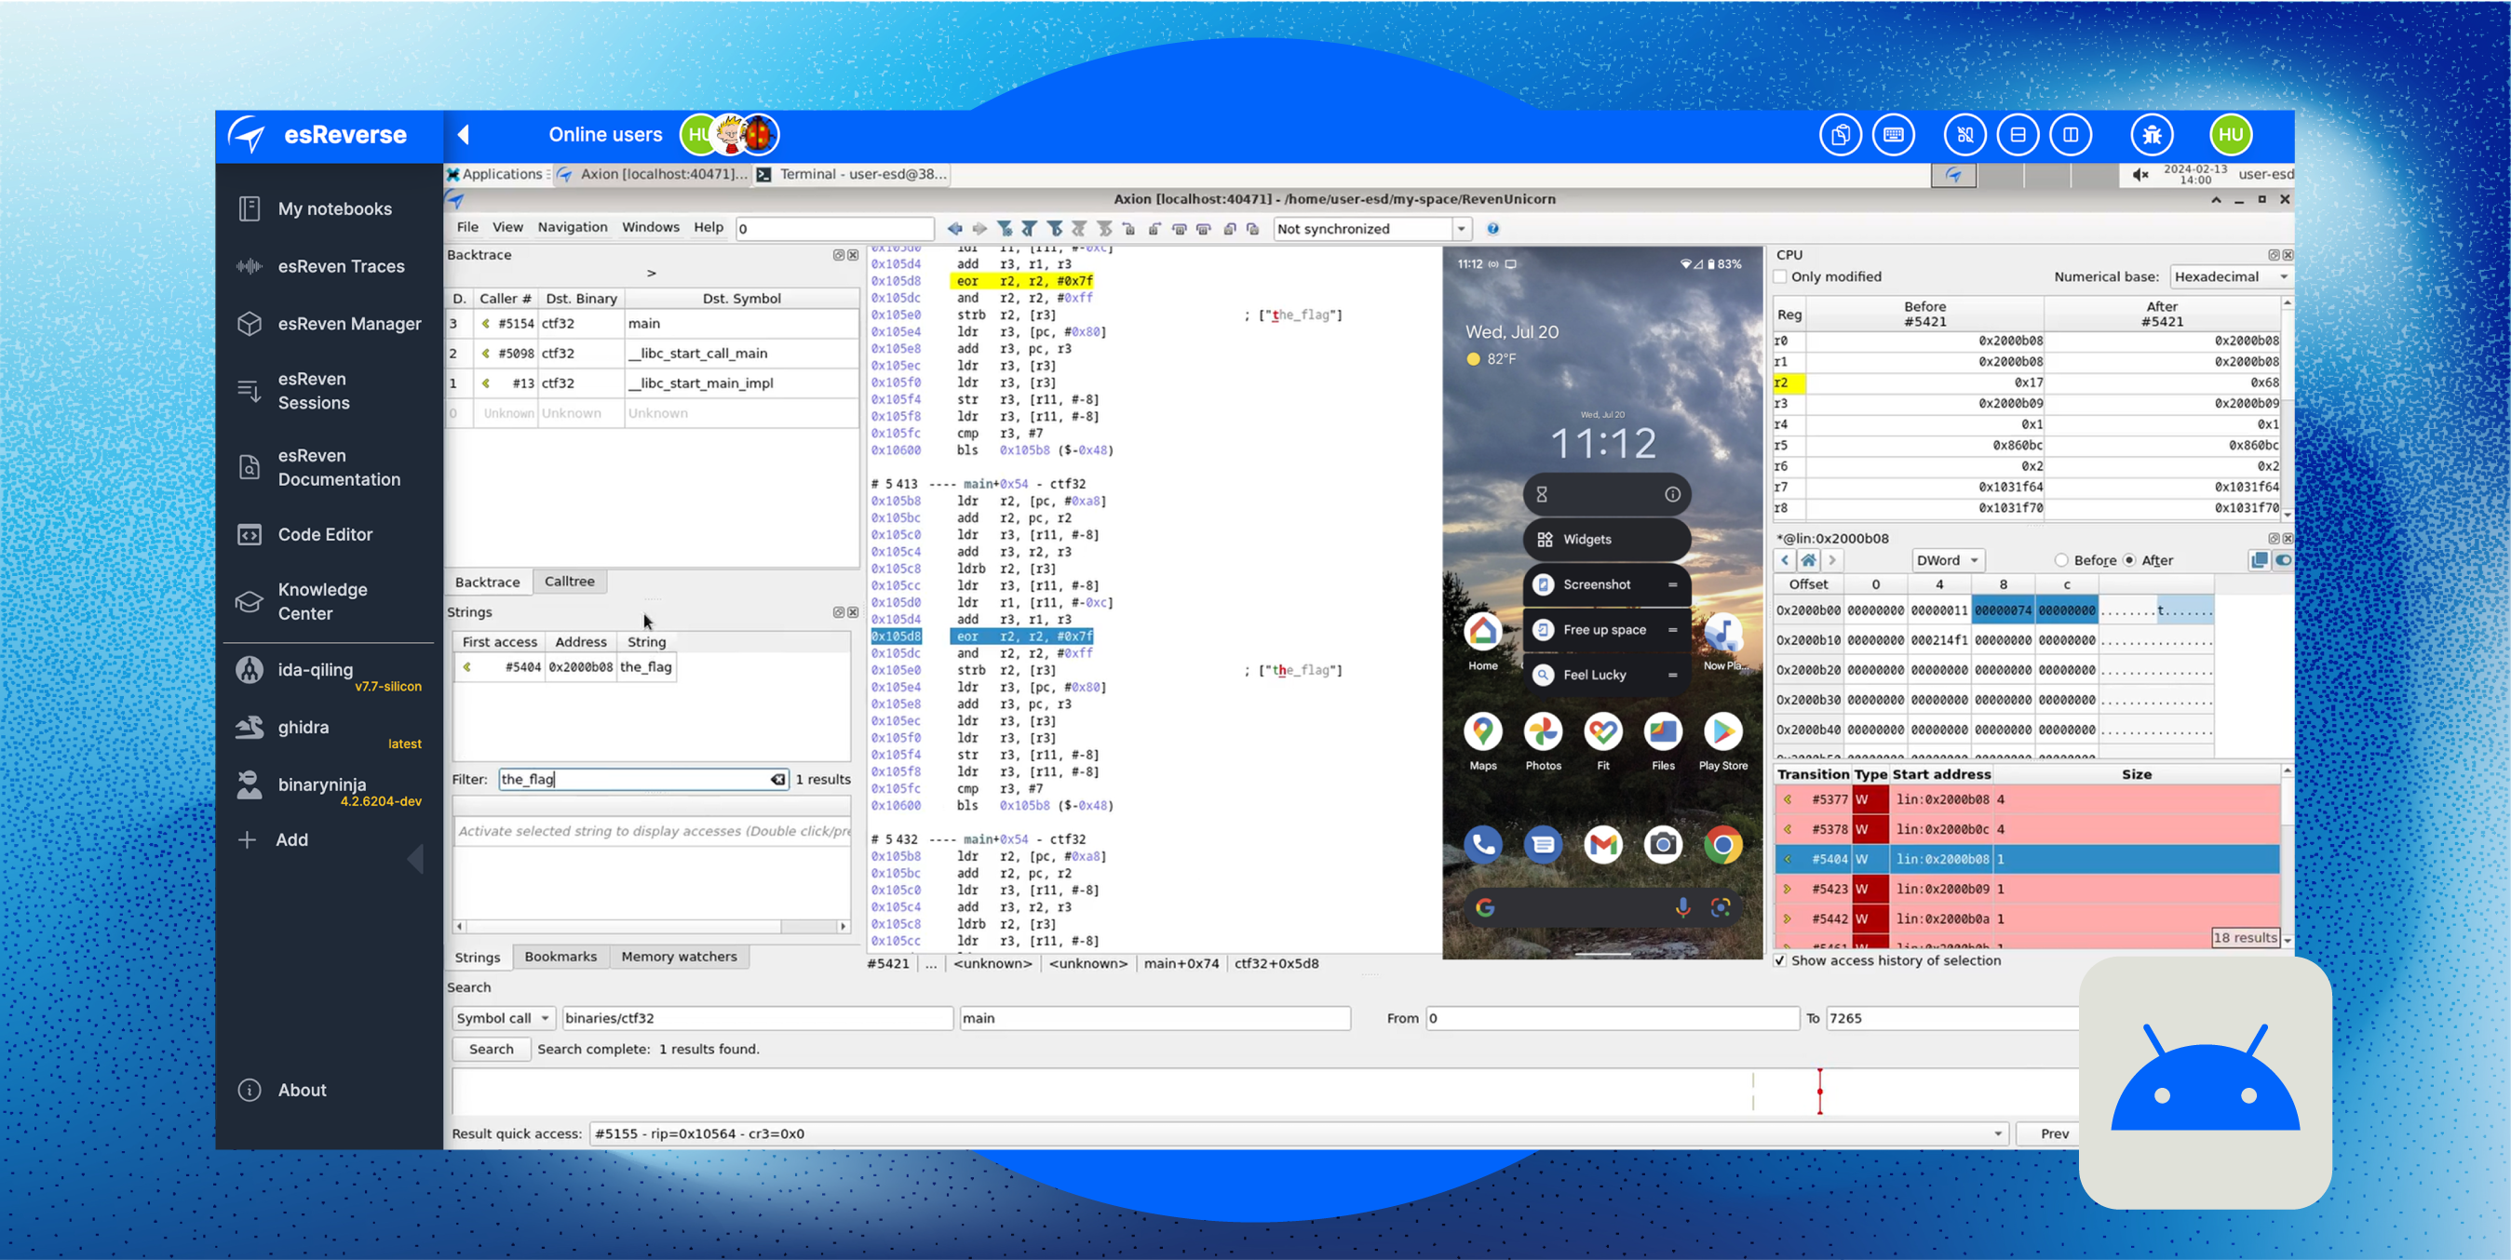
Task: Click the strings list horizontal scrollbar
Action: pyautogui.click(x=651, y=927)
